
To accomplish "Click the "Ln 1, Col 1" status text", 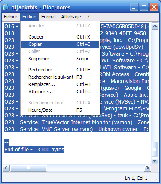I will 136,178.
